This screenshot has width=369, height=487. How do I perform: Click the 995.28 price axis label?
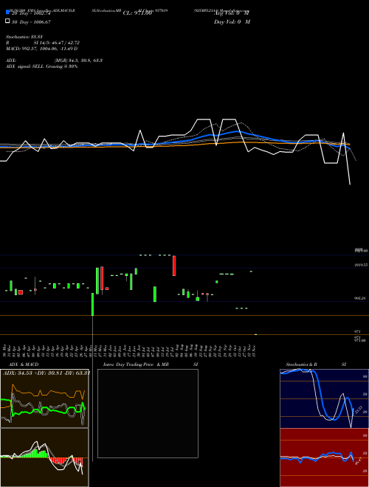[360, 298]
